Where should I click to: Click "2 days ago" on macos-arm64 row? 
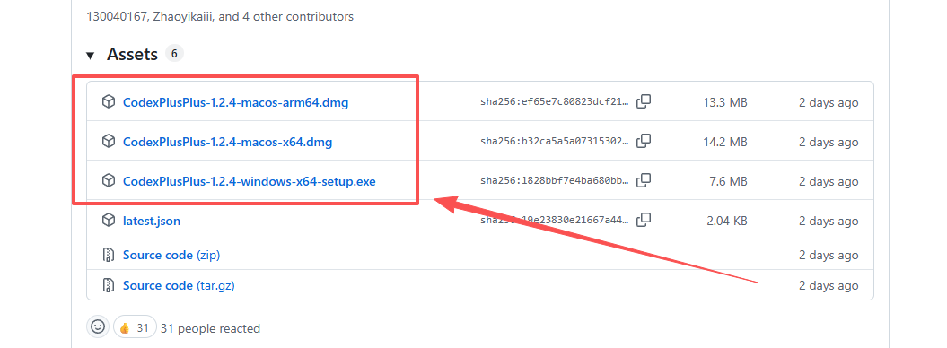click(828, 103)
